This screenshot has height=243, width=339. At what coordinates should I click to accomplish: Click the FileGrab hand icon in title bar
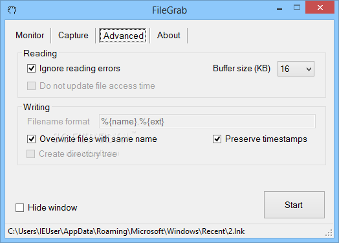[x=12, y=10]
